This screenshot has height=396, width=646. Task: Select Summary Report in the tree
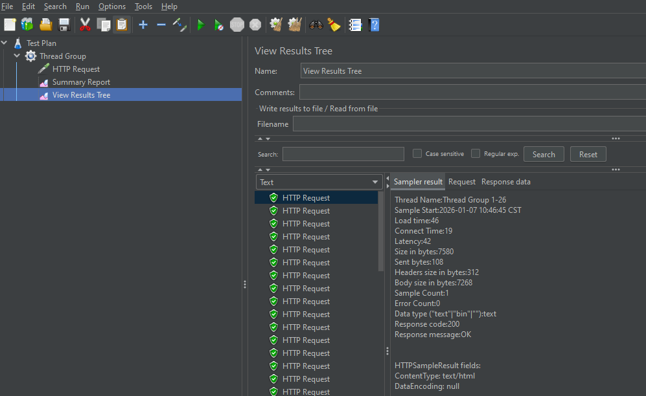coord(81,82)
